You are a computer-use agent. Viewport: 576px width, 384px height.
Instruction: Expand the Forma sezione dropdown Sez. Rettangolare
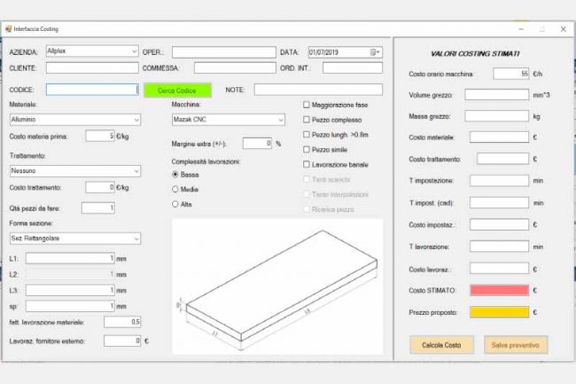[x=75, y=239]
